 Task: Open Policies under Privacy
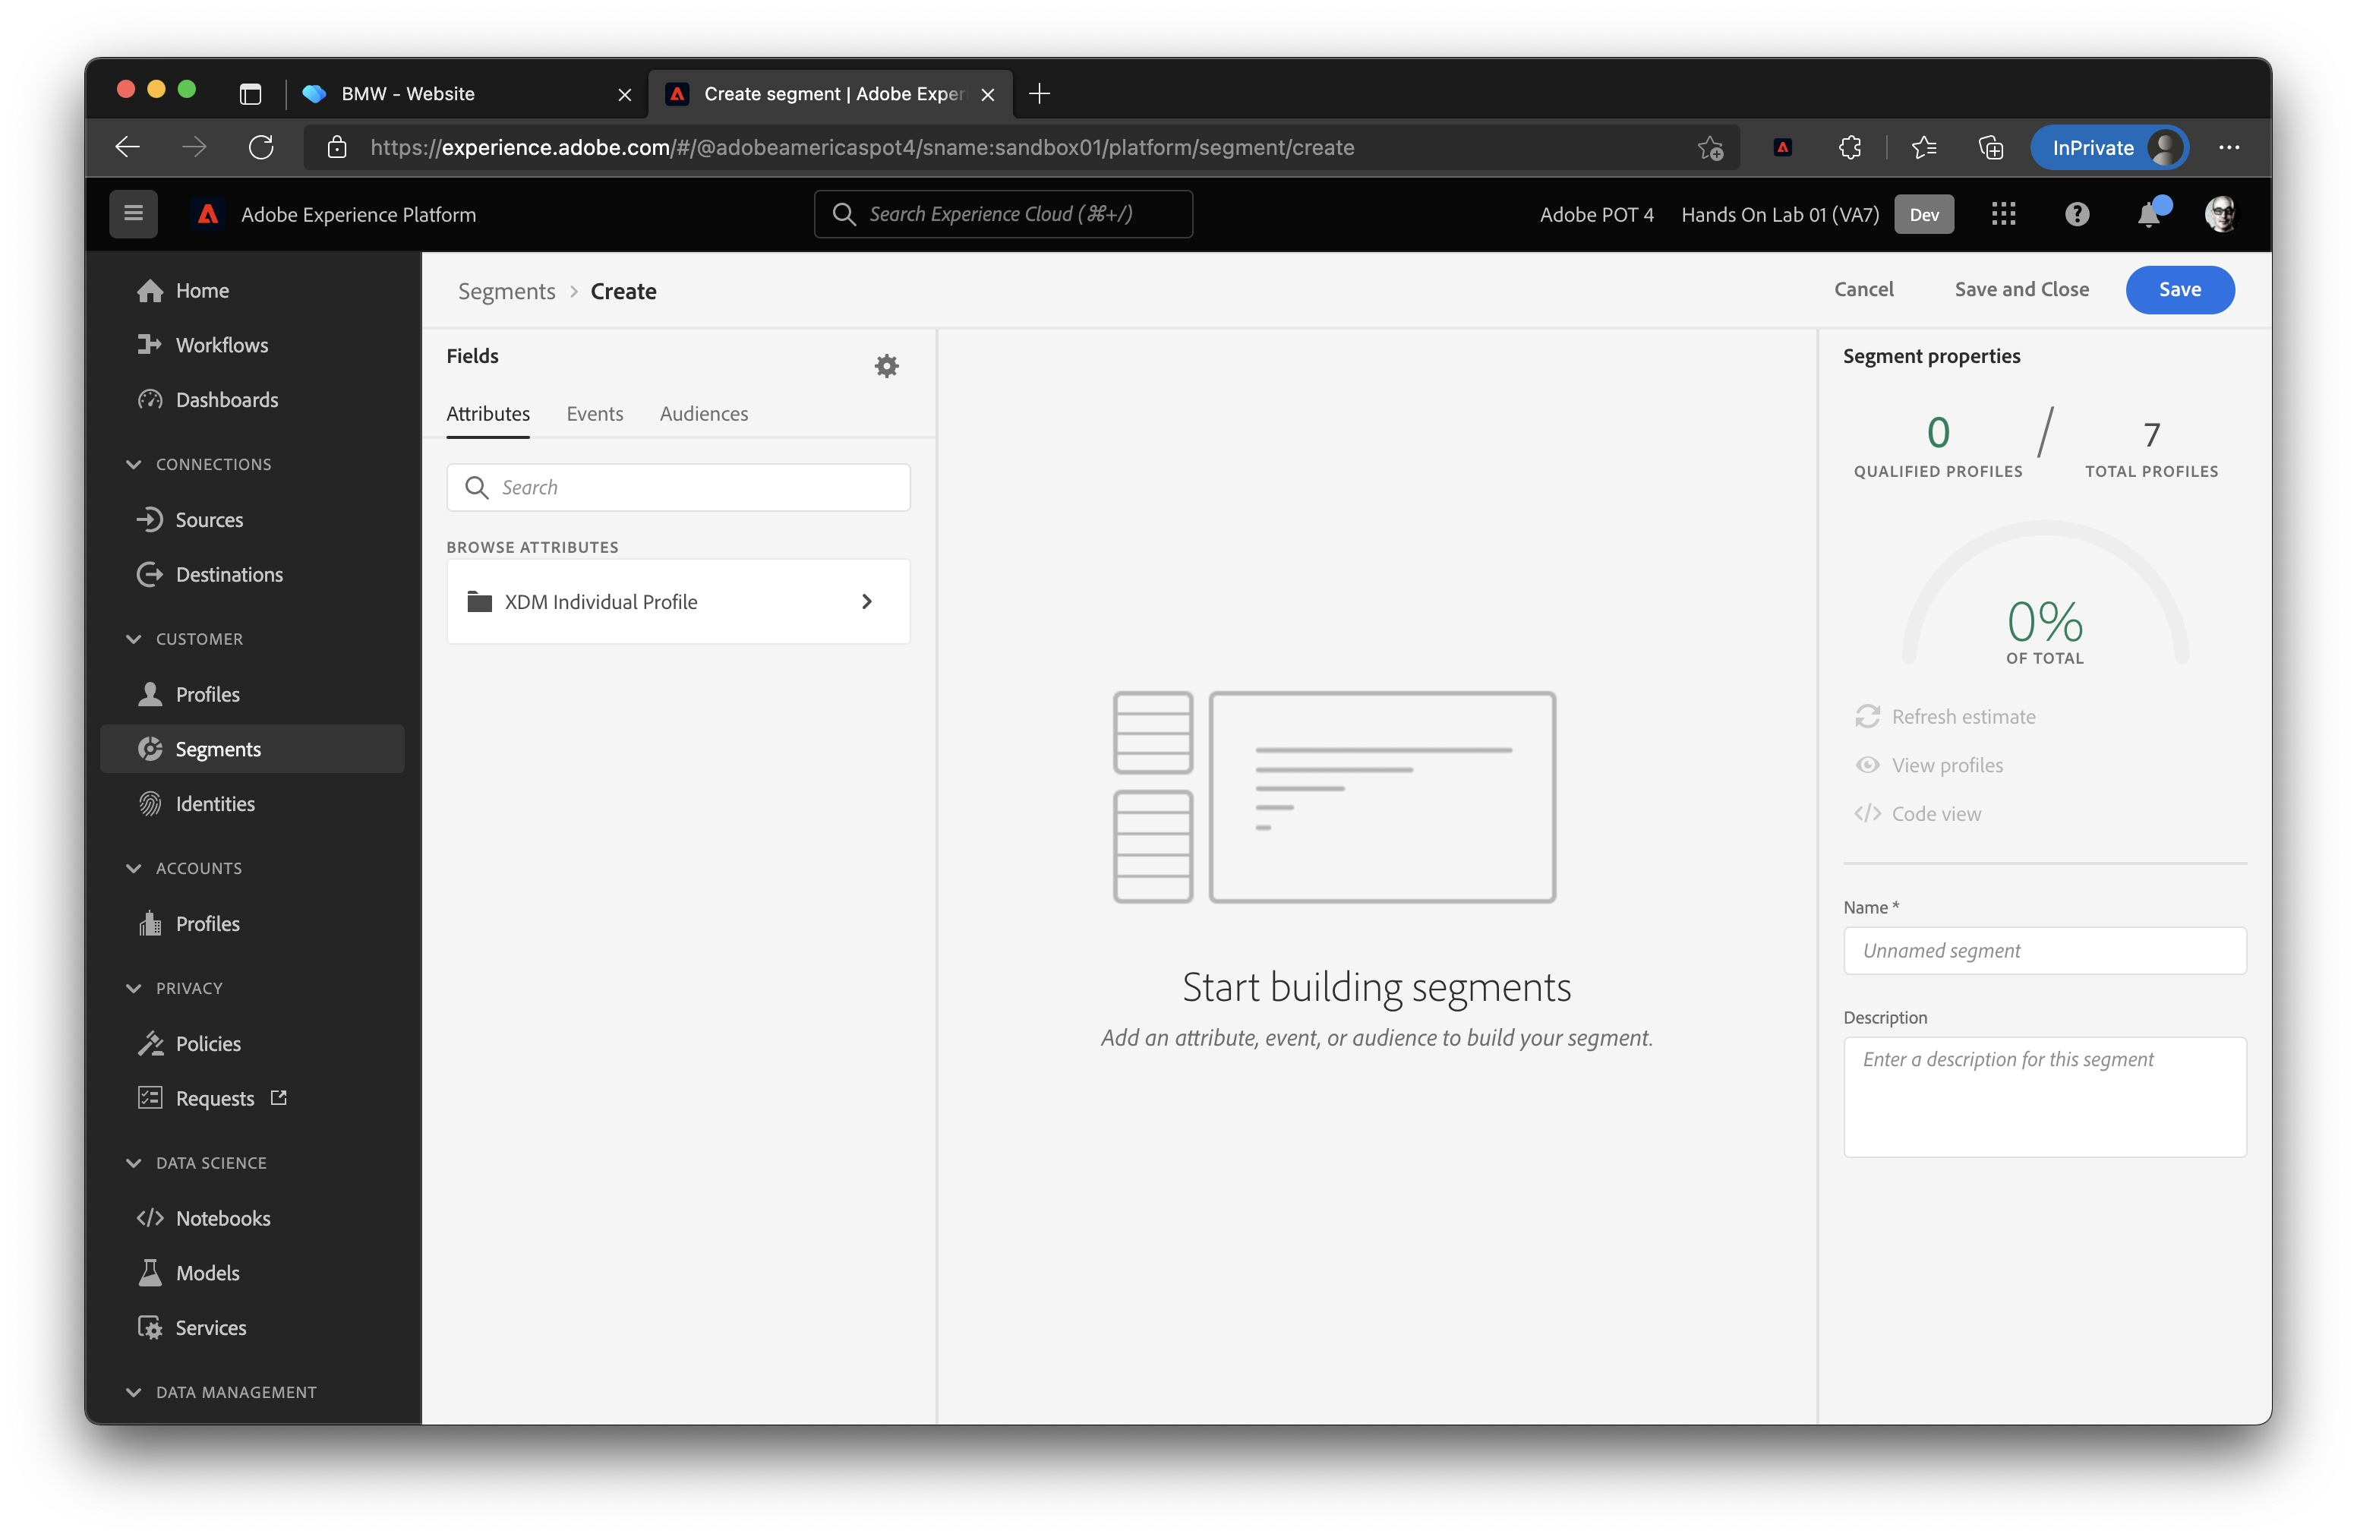208,1043
